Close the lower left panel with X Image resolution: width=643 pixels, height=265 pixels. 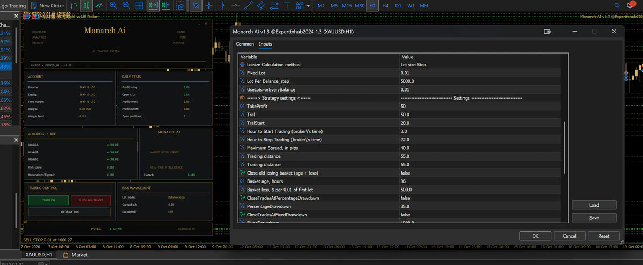pyautogui.click(x=16, y=140)
